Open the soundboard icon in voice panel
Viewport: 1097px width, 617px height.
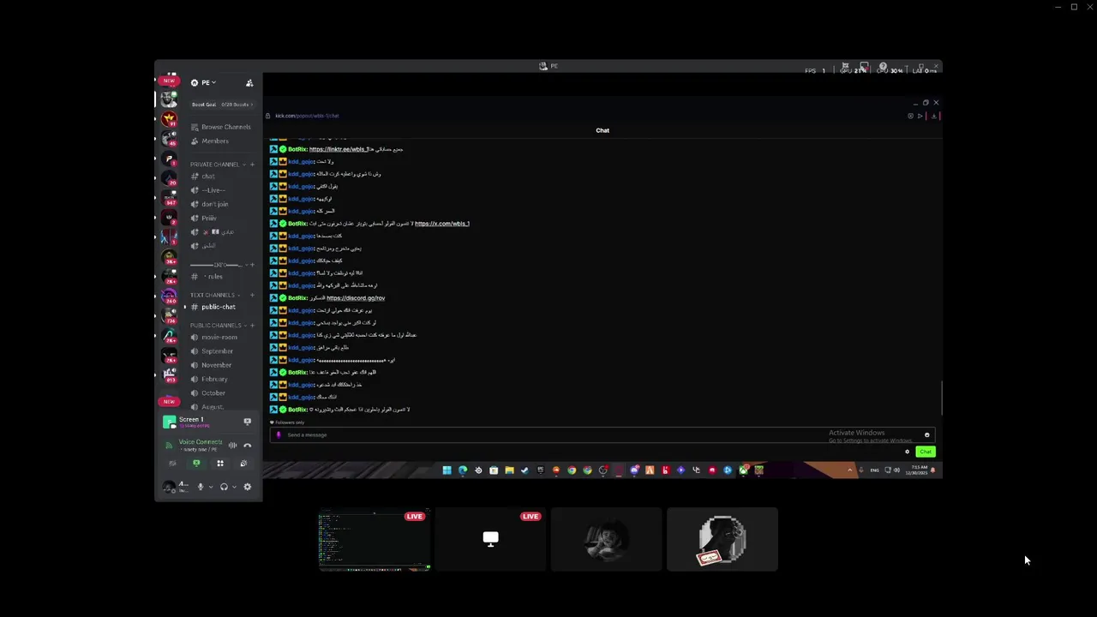[x=243, y=464]
